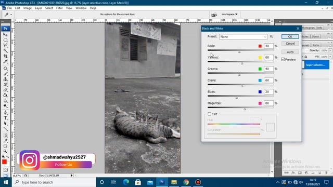Select the Path Selection tool
Screen dimensions: 333x187
[x=5, y=124]
